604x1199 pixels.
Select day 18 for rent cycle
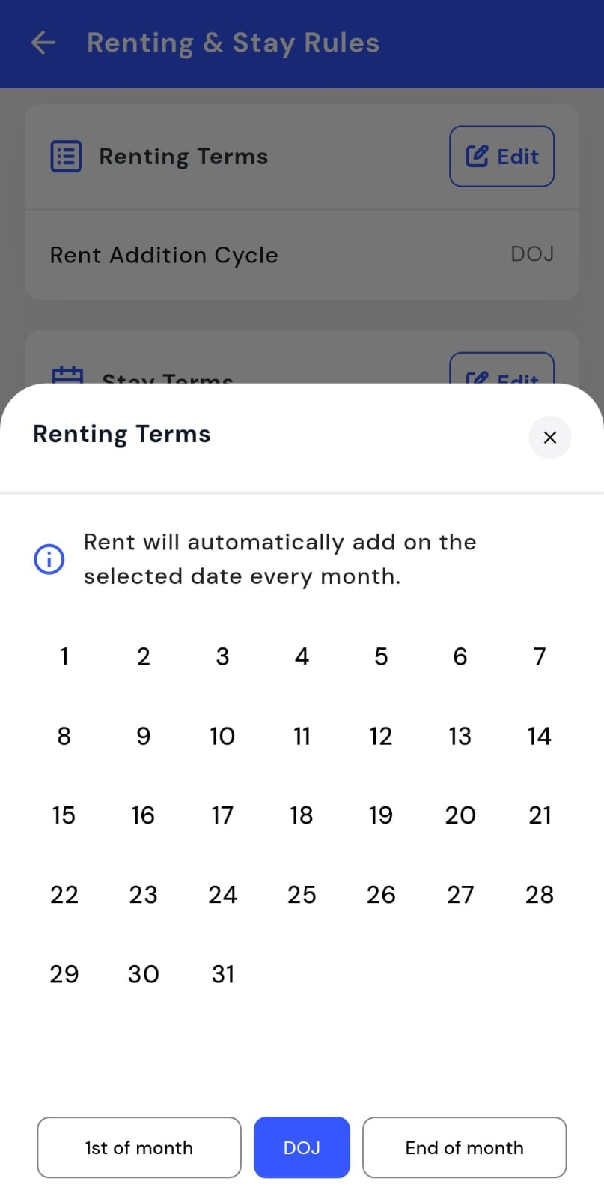click(x=302, y=815)
